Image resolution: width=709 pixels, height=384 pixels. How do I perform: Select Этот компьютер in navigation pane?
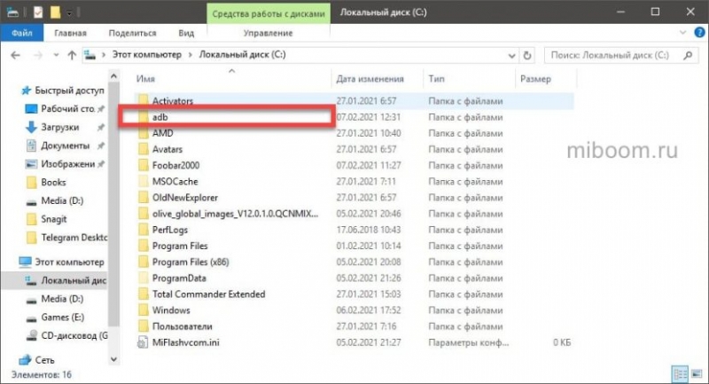pyautogui.click(x=69, y=262)
